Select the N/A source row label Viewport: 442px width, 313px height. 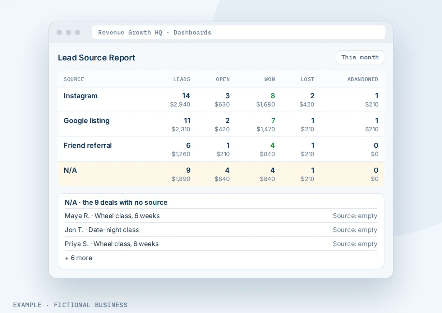tap(70, 170)
